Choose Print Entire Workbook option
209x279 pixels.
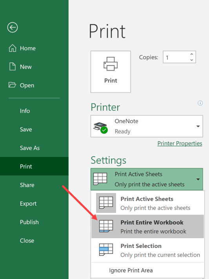[148, 226]
